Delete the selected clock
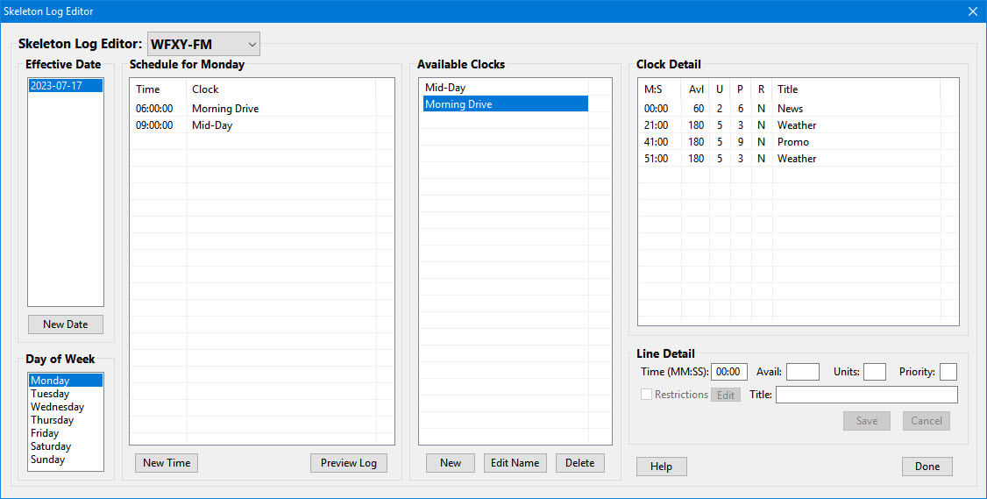Viewport: 987px width, 499px height. 579,463
